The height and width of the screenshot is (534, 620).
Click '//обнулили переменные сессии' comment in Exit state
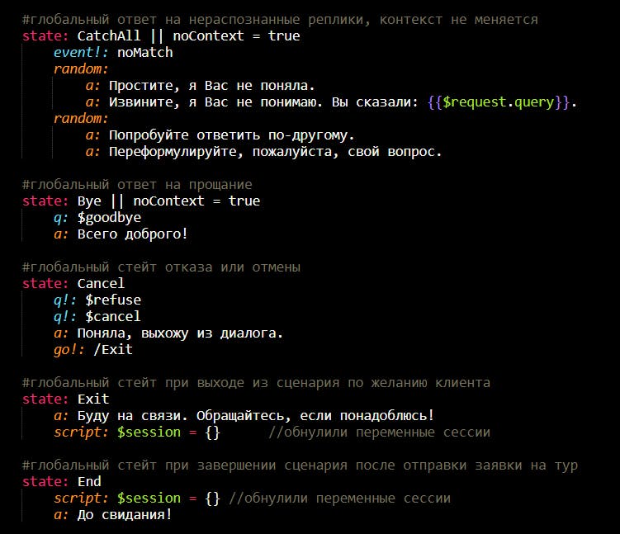pos(379,432)
